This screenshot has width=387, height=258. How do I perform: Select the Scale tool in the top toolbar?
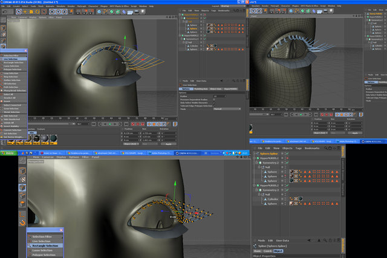click(31, 11)
